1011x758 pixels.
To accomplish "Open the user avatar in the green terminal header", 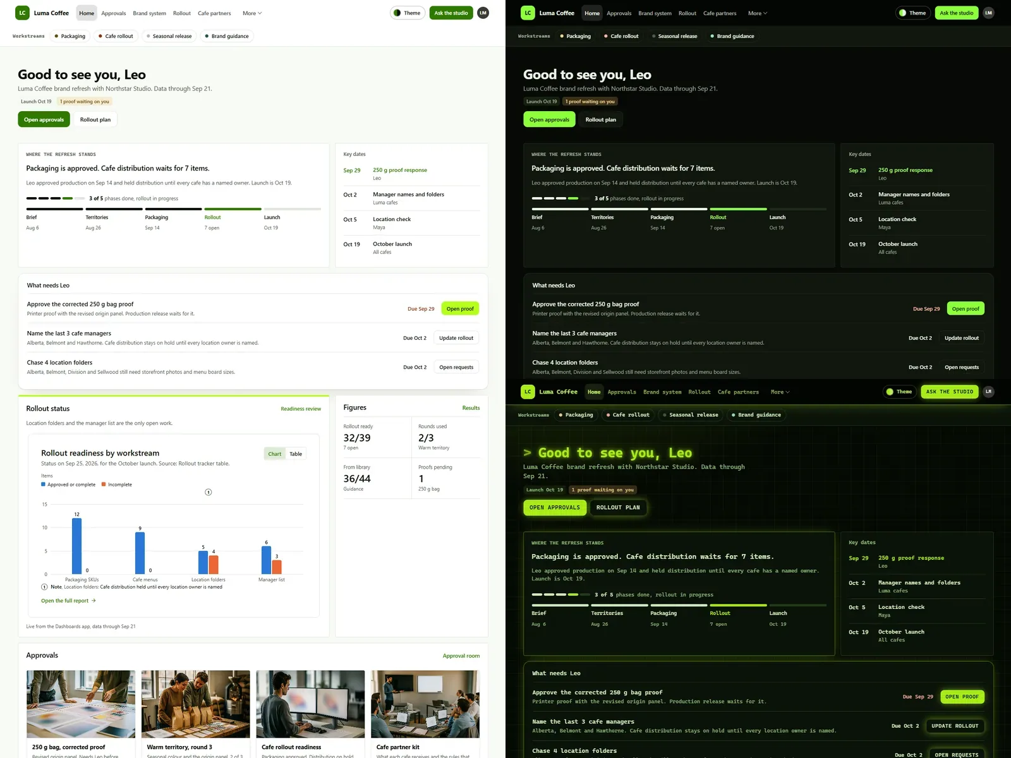I will click(988, 392).
